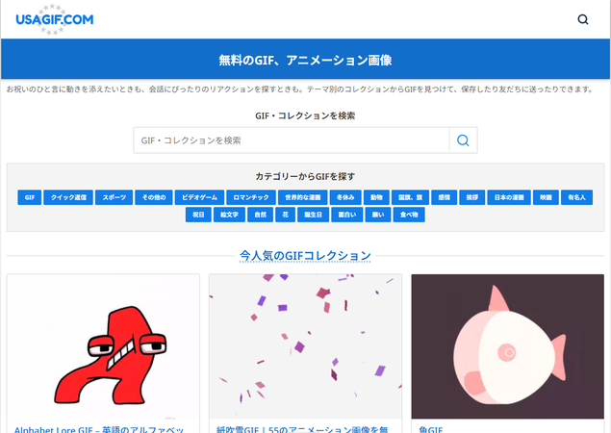Click the お祝いのひと言 intro description text
This screenshot has height=433, width=611.
pos(300,89)
